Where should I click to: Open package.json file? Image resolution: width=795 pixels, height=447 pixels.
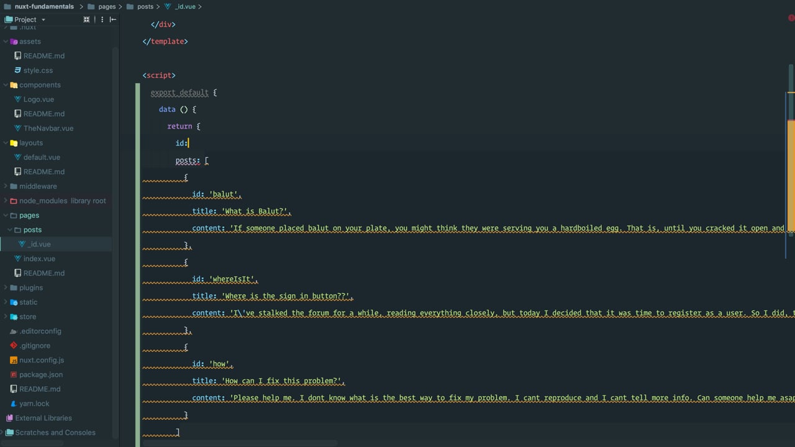41,375
